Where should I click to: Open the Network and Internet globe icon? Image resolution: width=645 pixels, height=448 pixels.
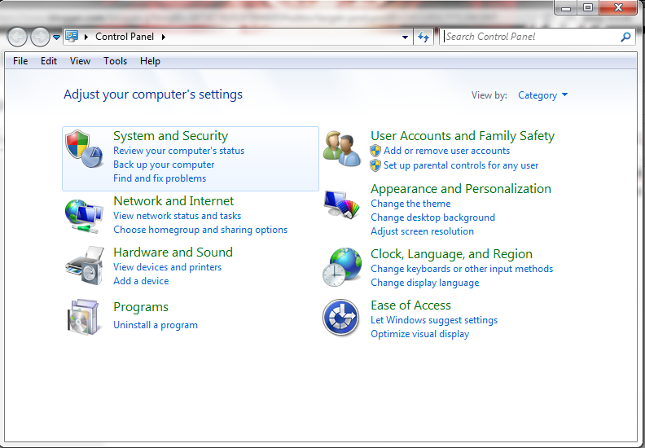[x=84, y=216]
